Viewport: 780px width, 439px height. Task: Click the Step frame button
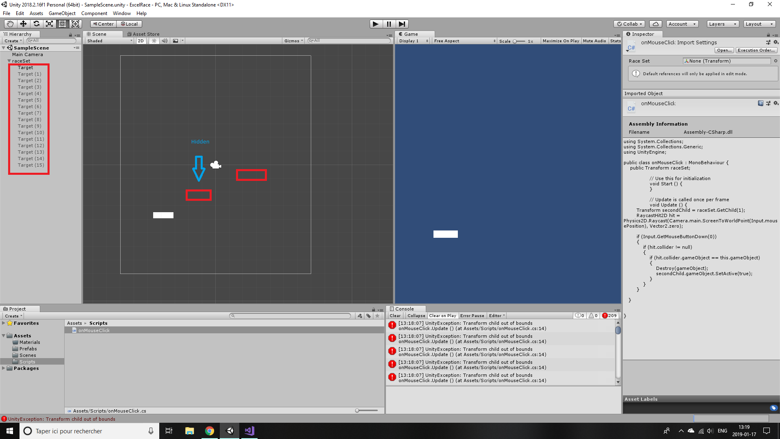[402, 24]
